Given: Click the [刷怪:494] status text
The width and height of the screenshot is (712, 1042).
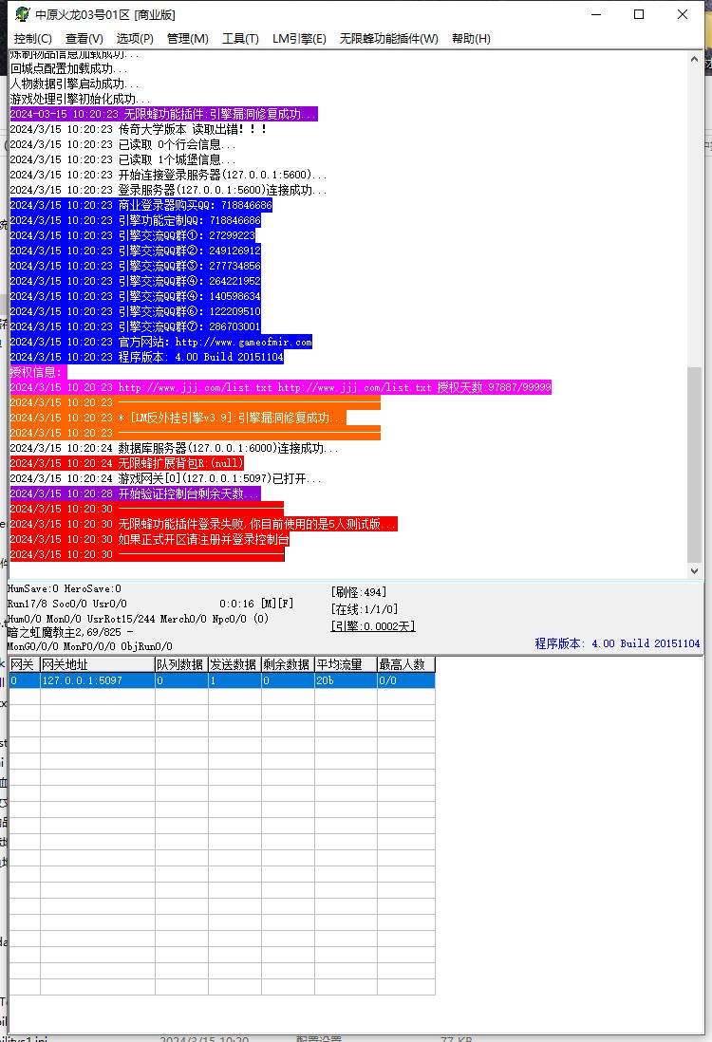Looking at the screenshot, I should click(x=358, y=592).
